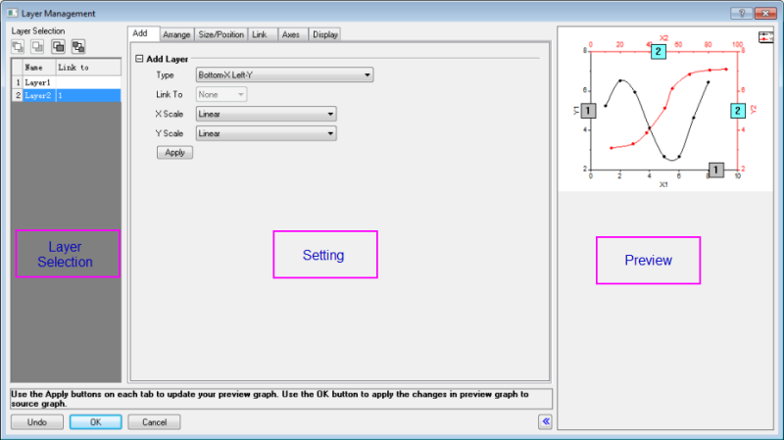Switch to the Size/Position tab
784x440 pixels.
(x=220, y=34)
